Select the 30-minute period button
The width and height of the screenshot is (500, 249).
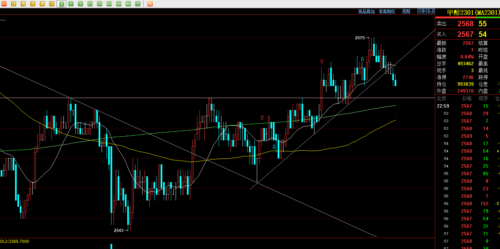pyautogui.click(x=100, y=4)
